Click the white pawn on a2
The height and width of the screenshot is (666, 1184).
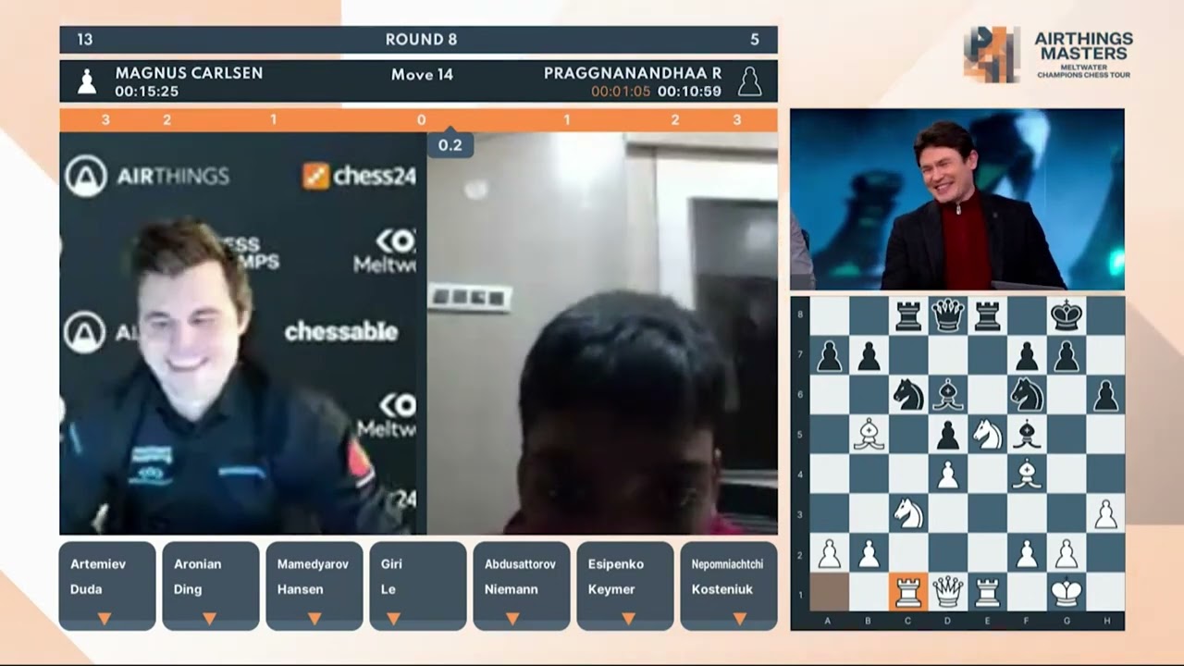(x=828, y=553)
